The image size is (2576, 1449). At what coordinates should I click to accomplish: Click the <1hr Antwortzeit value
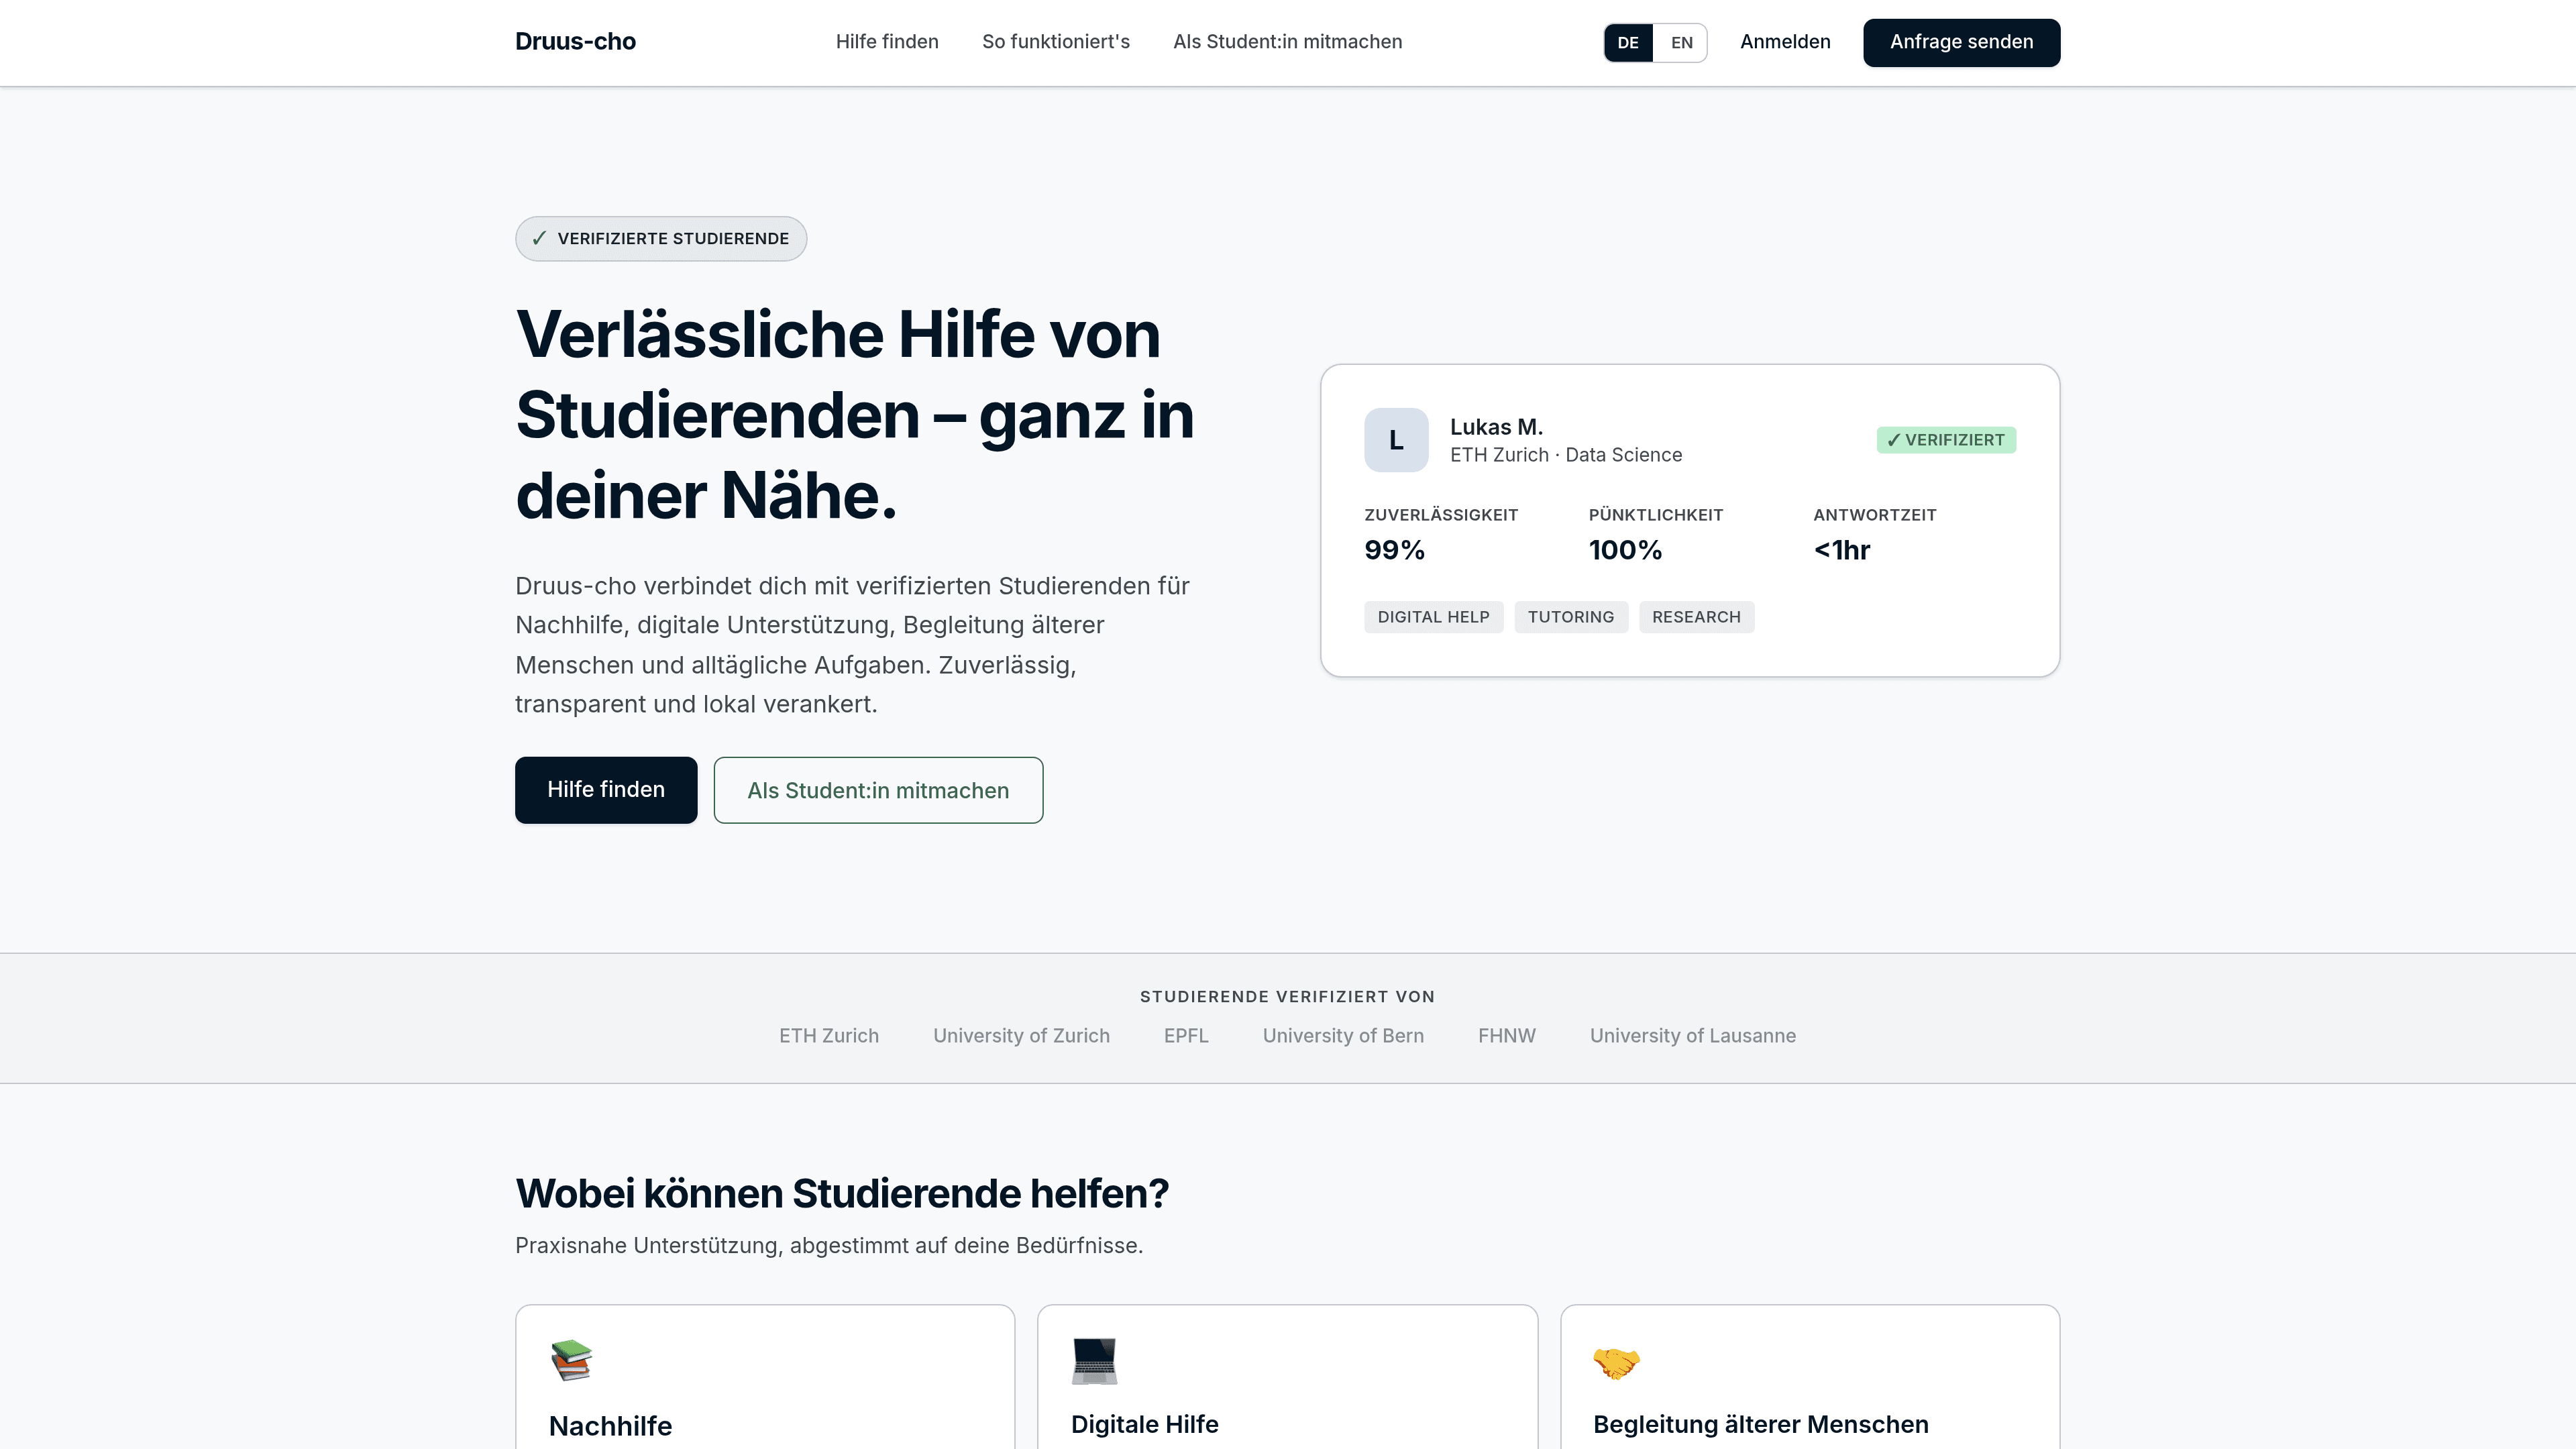[x=1842, y=550]
